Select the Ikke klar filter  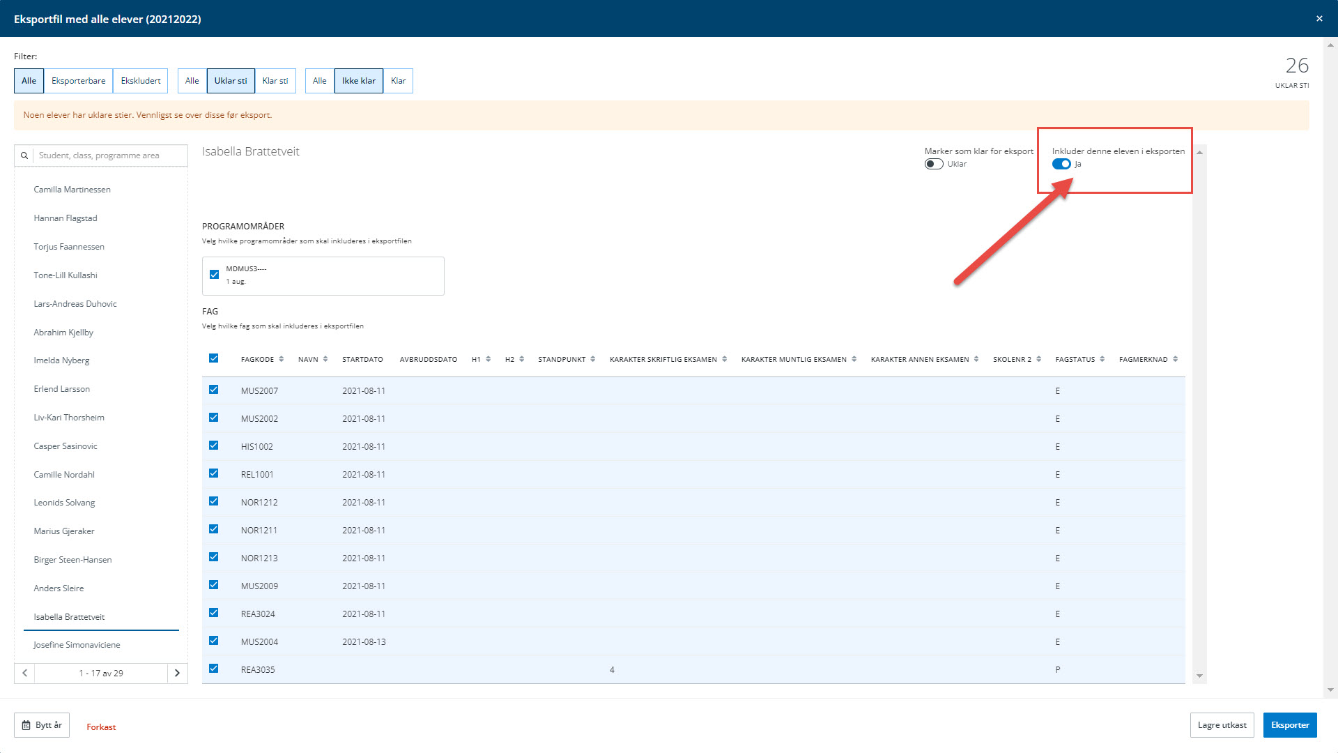(358, 81)
